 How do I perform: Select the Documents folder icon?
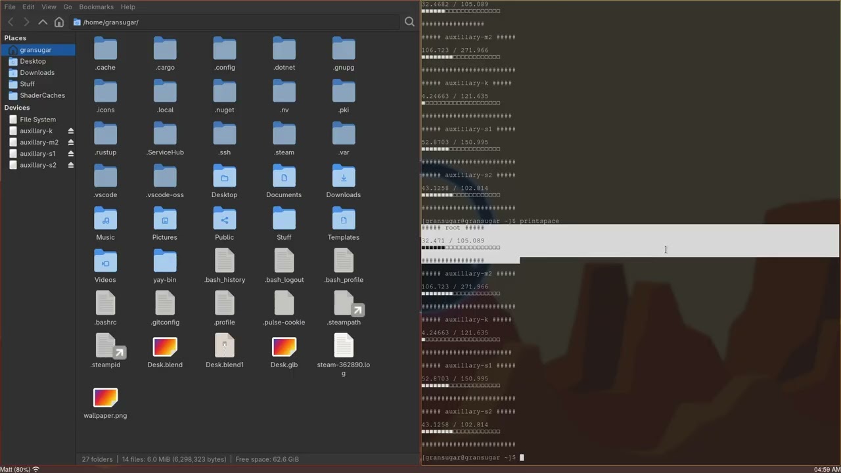point(284,177)
